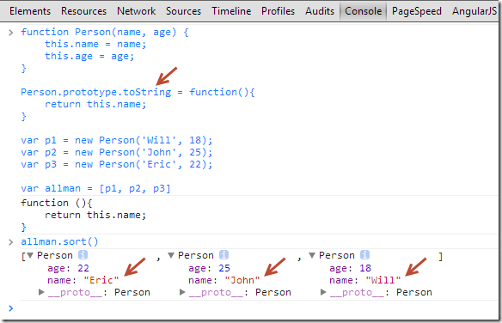Screen dimensions: 502x323
Task: Click the age value 22
Action: click(x=83, y=268)
